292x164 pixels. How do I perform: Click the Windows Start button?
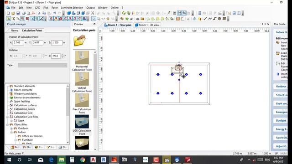coord(9,160)
